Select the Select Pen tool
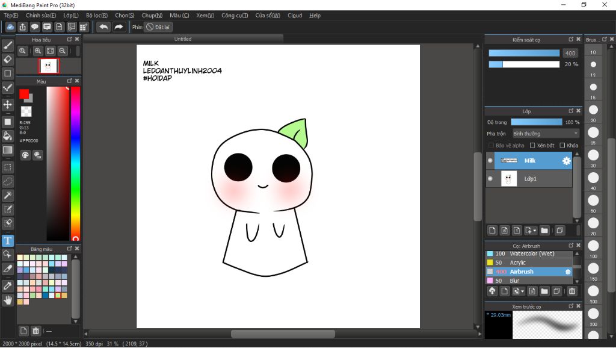The width and height of the screenshot is (616, 348). pyautogui.click(x=7, y=209)
